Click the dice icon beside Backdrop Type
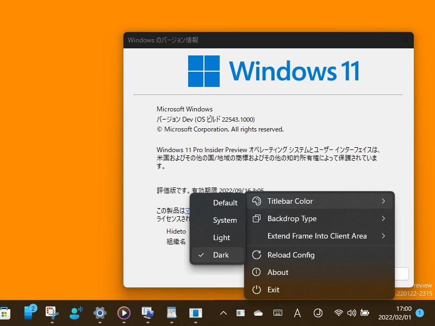435x326 pixels. (257, 218)
